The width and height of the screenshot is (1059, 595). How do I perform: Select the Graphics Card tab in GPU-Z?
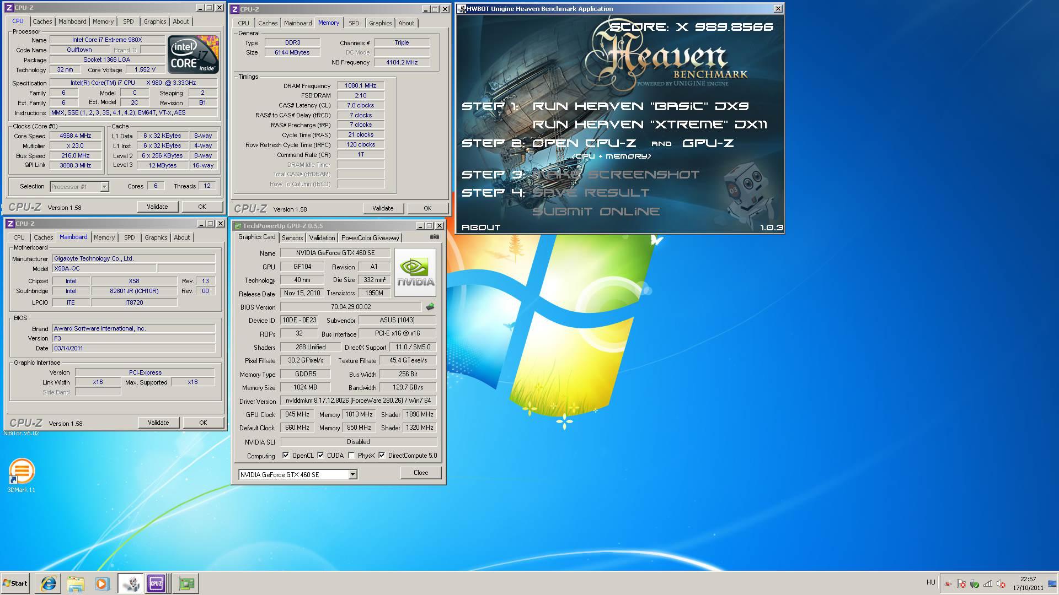pos(256,237)
